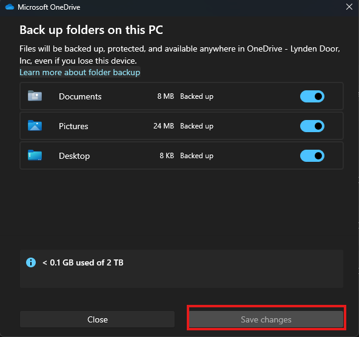Open Learn more about folder backup link

tap(79, 72)
